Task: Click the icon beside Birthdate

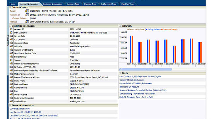Action: click(11, 67)
